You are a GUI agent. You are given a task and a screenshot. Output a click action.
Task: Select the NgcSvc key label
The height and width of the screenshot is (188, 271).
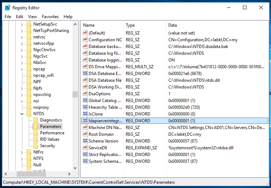tap(40, 56)
